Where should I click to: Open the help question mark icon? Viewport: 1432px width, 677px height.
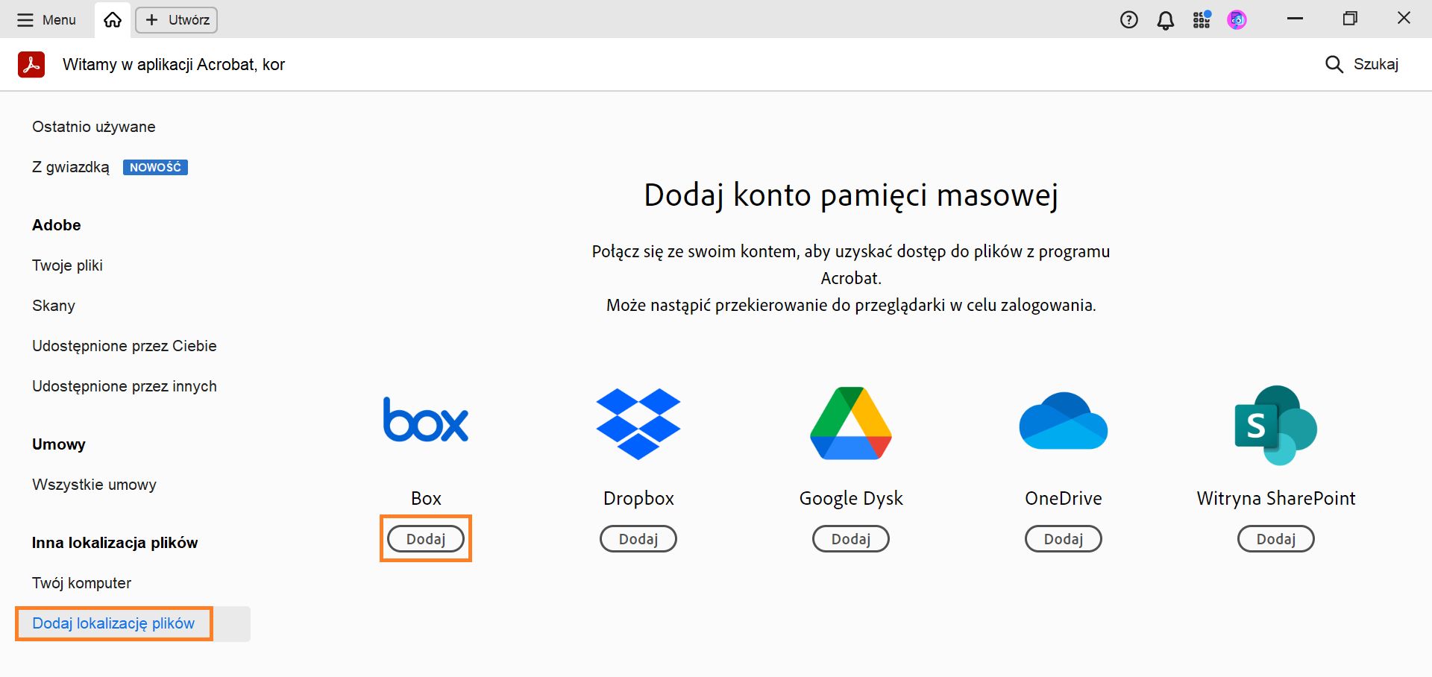click(x=1128, y=19)
